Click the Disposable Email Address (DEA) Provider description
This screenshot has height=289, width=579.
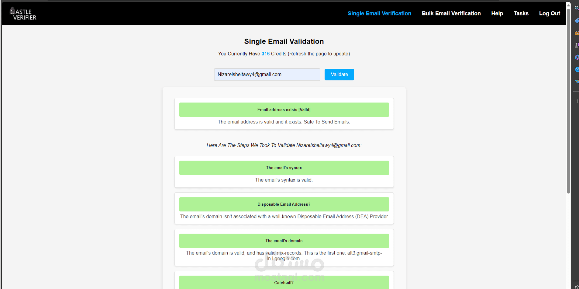284,217
